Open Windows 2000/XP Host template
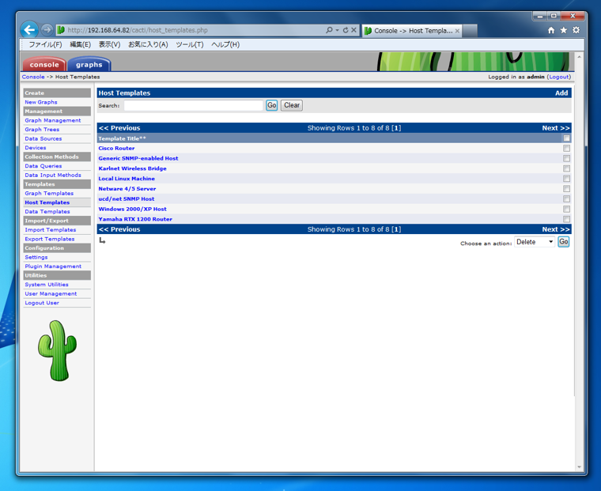The height and width of the screenshot is (491, 601). [133, 209]
